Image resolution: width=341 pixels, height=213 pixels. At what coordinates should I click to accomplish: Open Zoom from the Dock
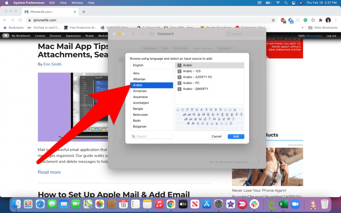tap(295, 204)
